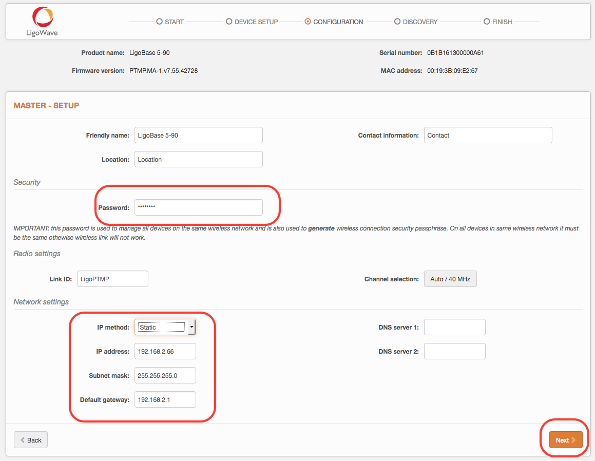Click the Password field
Screen dimensions: 595x461
(198, 207)
